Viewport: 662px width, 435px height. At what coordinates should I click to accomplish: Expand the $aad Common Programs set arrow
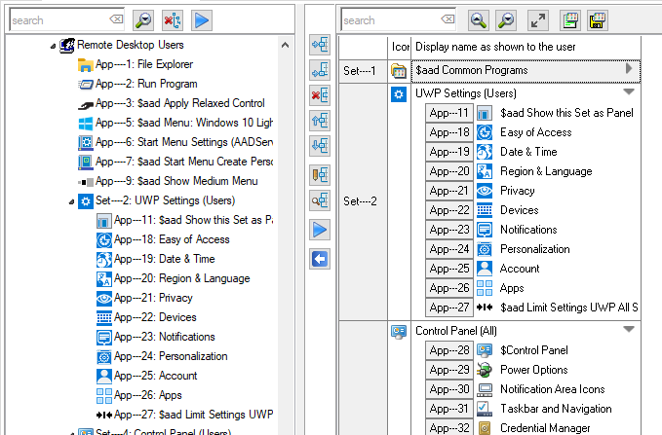628,69
